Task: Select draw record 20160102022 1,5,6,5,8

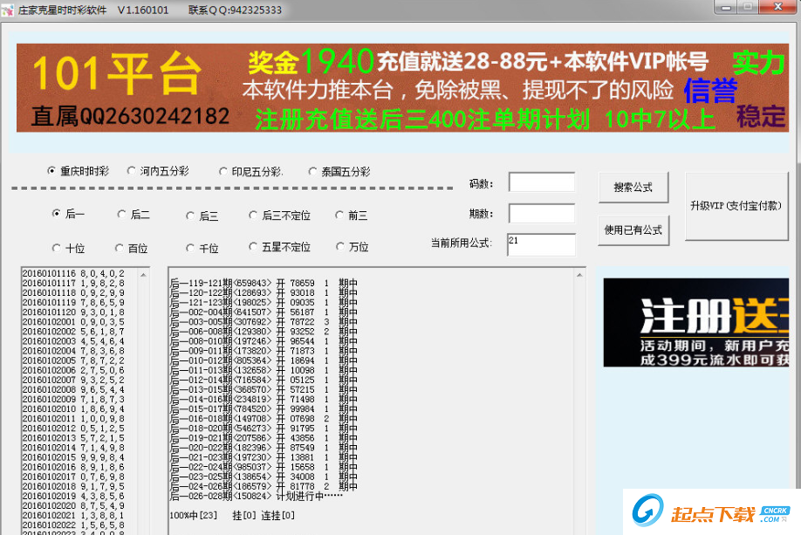Action: pyautogui.click(x=73, y=525)
